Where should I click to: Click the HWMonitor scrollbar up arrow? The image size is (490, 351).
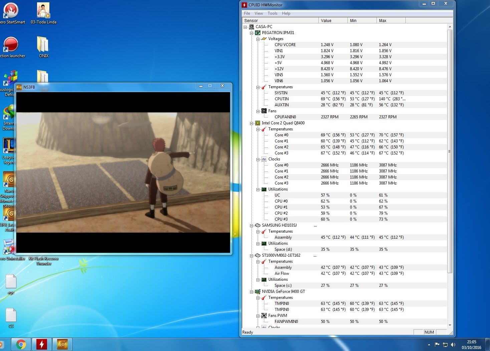point(450,27)
